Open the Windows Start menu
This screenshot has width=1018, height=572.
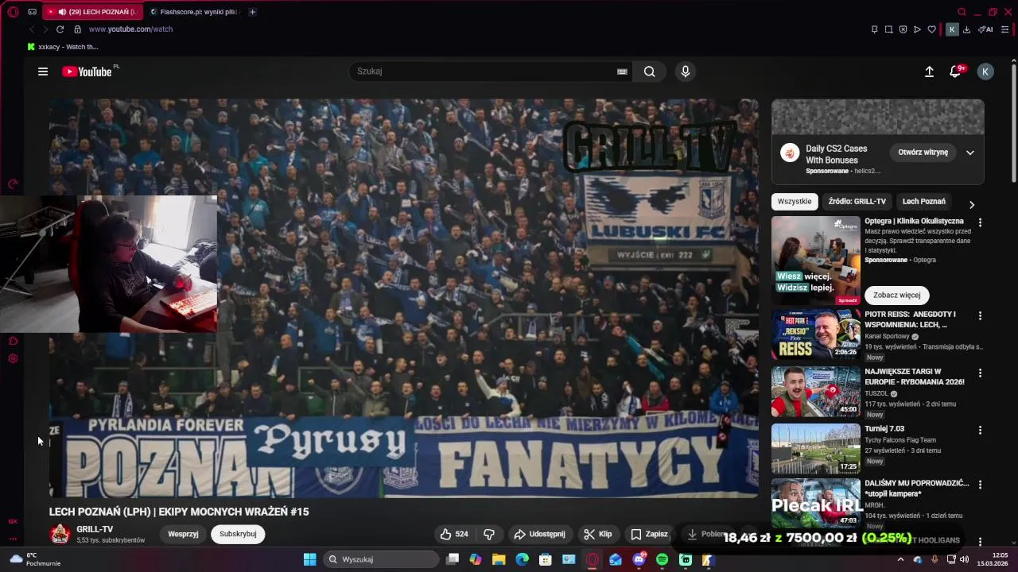(309, 559)
